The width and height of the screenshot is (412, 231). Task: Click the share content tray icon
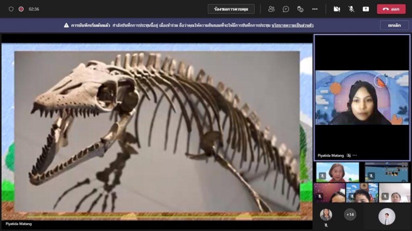366,9
